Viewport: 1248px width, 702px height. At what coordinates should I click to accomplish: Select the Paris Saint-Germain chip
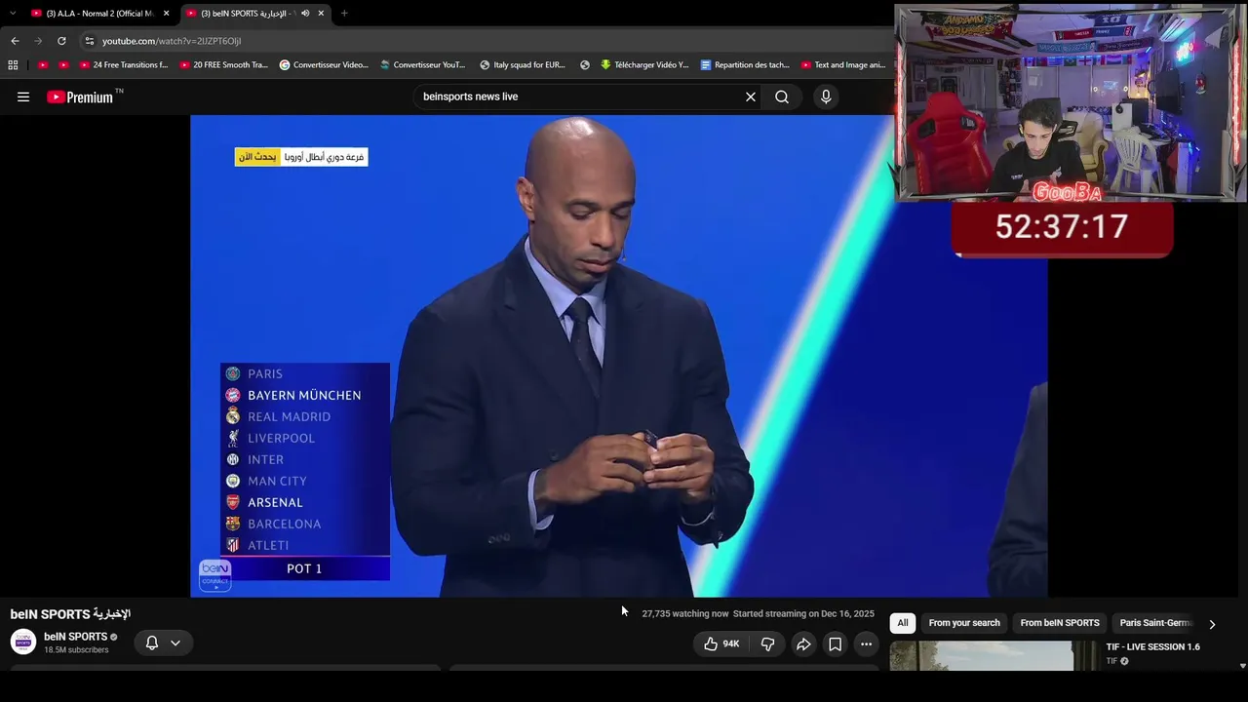[1156, 623]
